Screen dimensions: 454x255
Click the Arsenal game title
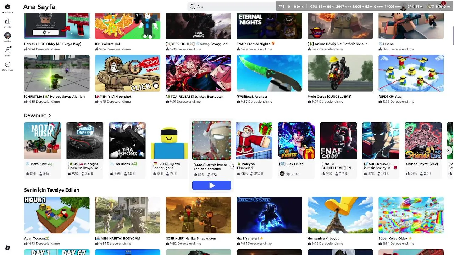(x=387, y=44)
